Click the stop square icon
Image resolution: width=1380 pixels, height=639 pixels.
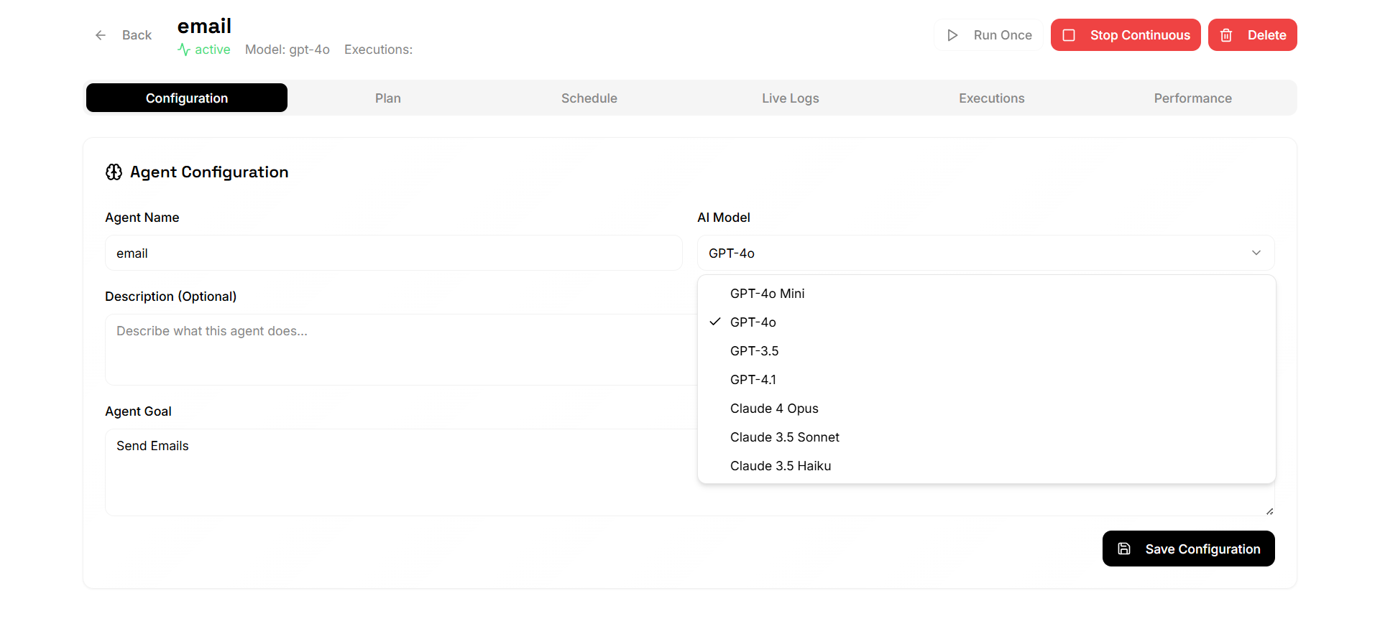click(1069, 35)
